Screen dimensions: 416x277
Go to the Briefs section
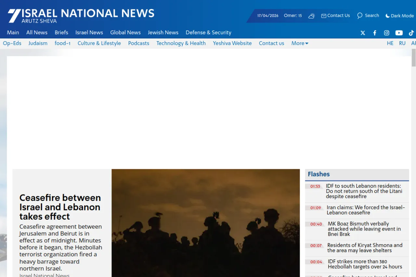point(61,32)
